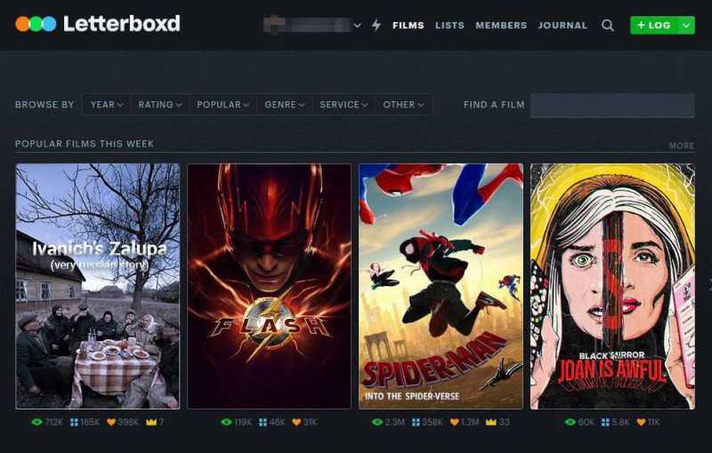Click the green Log button
712x453 pixels.
click(654, 26)
